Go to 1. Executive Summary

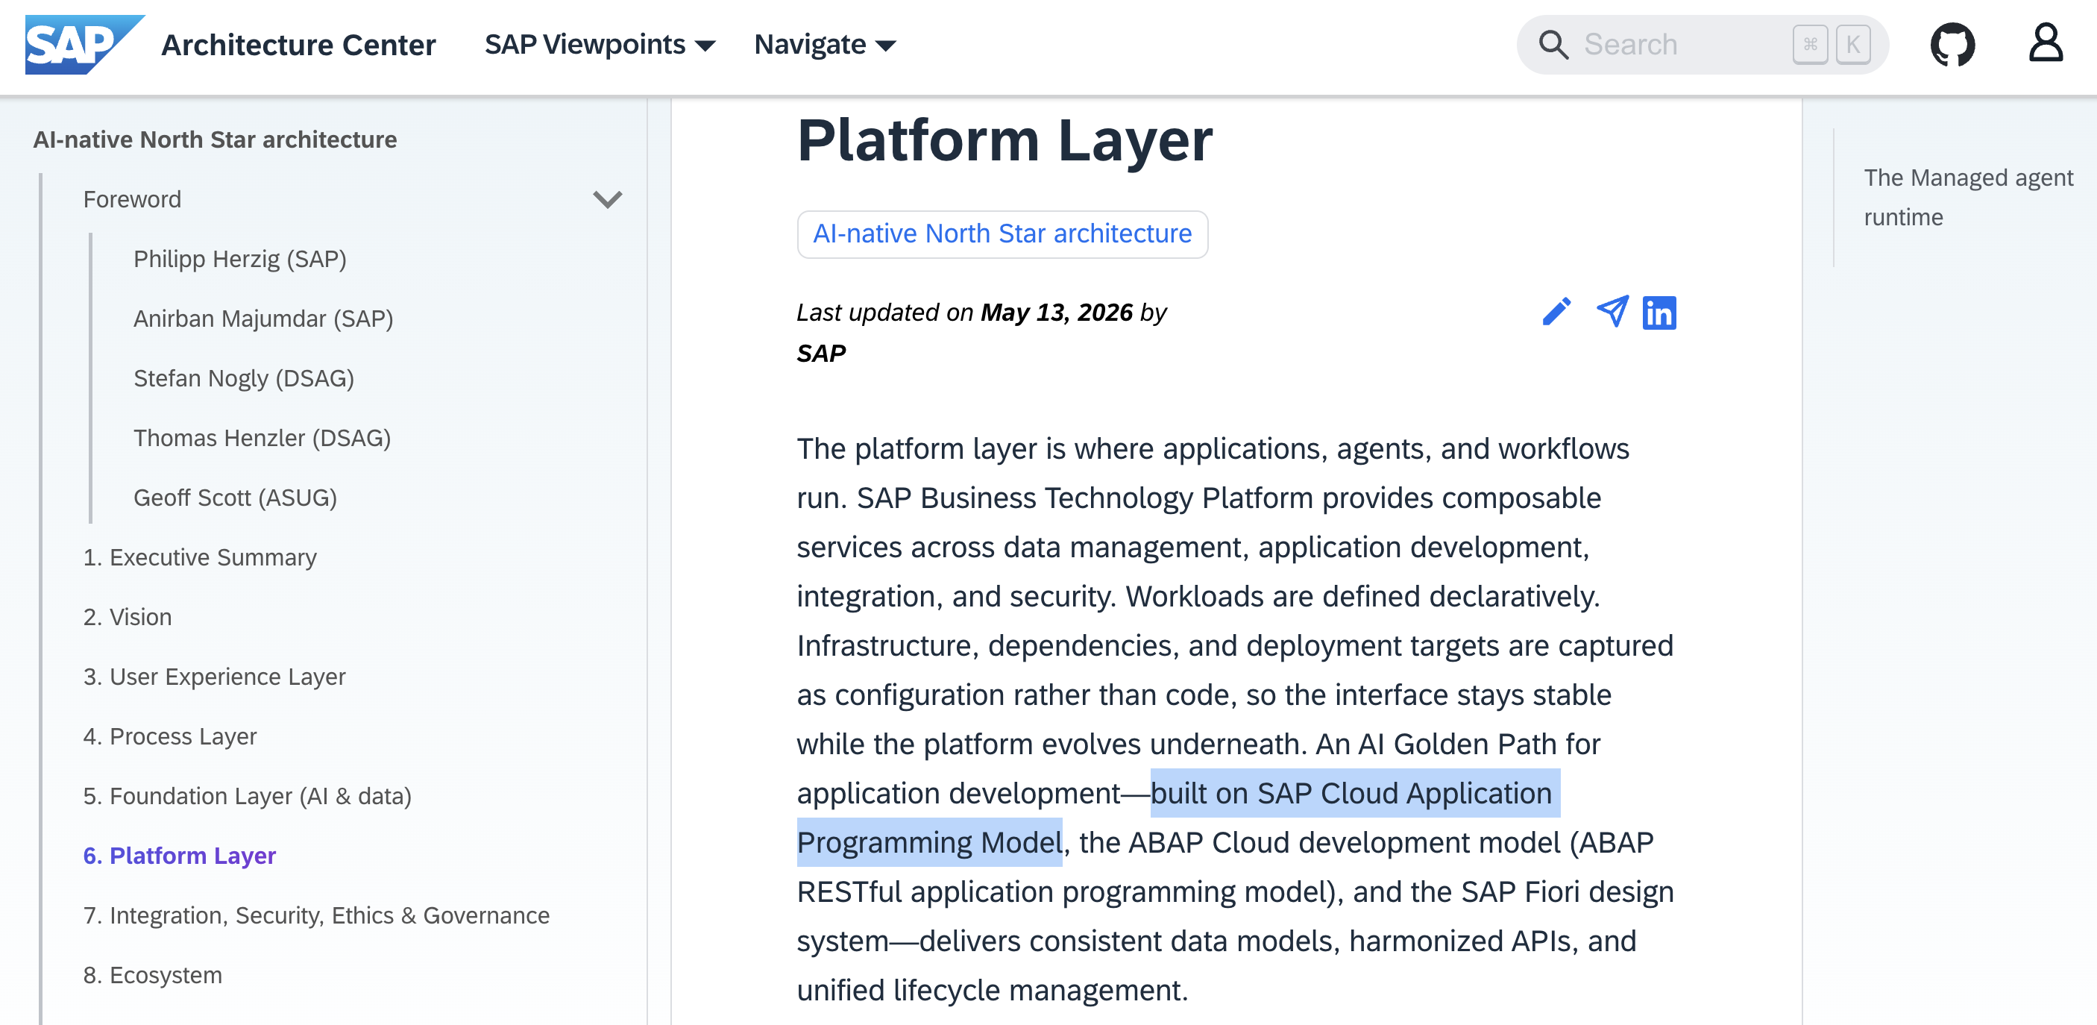point(199,558)
